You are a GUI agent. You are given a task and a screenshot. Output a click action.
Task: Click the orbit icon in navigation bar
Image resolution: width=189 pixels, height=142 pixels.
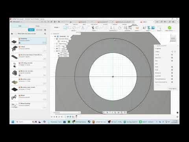pyautogui.click(x=104, y=112)
